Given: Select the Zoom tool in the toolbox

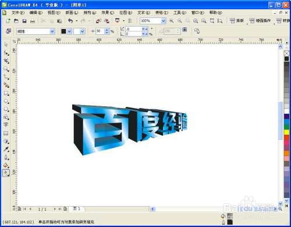Looking at the screenshot, I should point(6,69).
